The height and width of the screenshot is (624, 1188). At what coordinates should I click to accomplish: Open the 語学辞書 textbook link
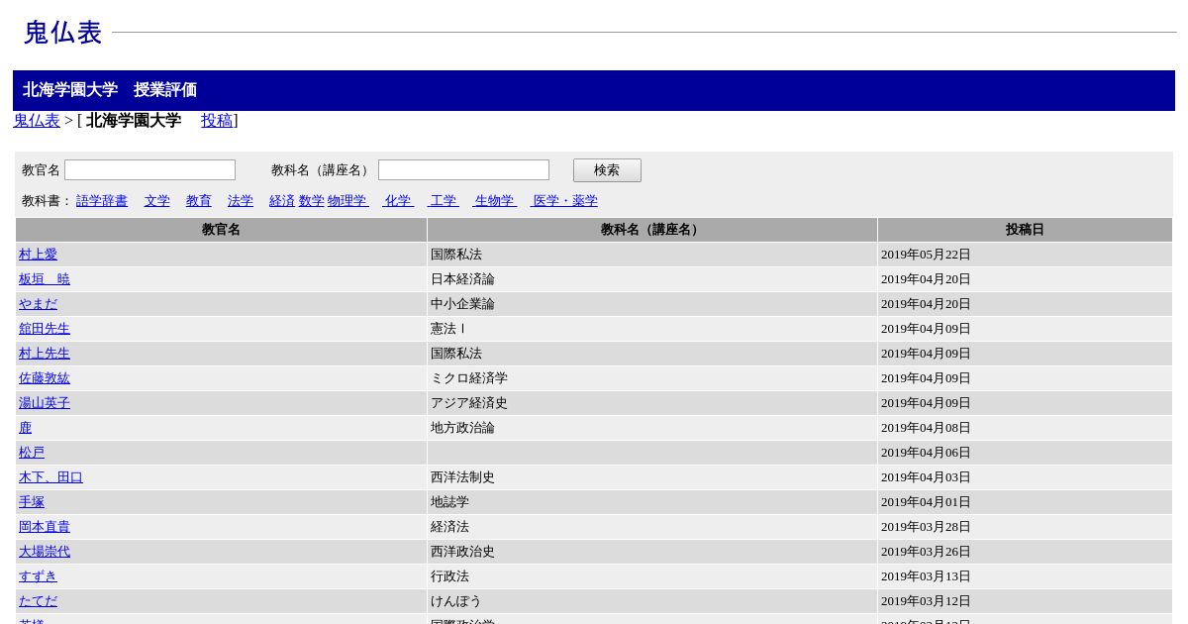(x=102, y=201)
